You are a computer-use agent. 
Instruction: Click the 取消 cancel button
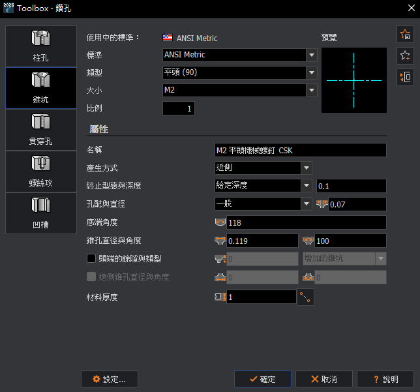click(324, 379)
